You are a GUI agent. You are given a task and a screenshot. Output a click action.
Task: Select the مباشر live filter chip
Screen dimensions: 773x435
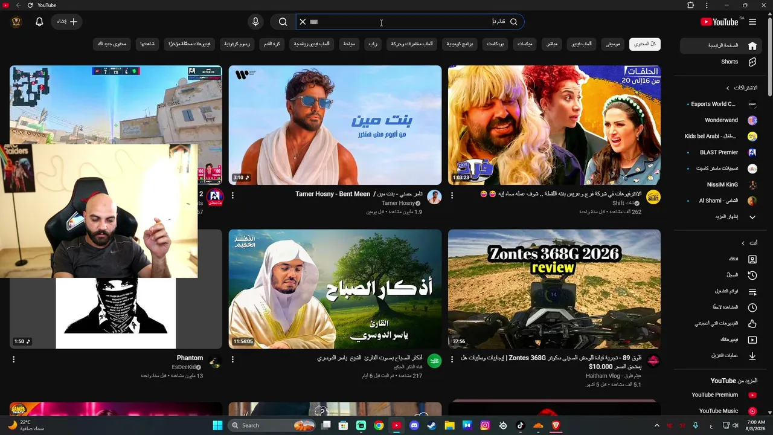[x=552, y=44]
